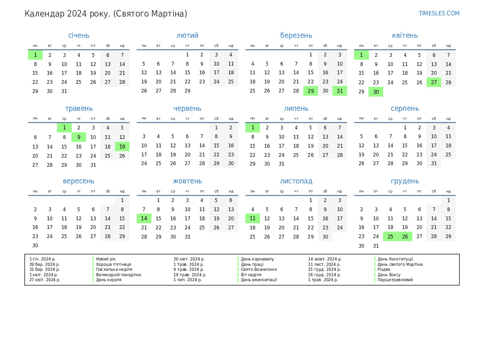
Task: Click day 31 in серпень
Action: coord(433,163)
